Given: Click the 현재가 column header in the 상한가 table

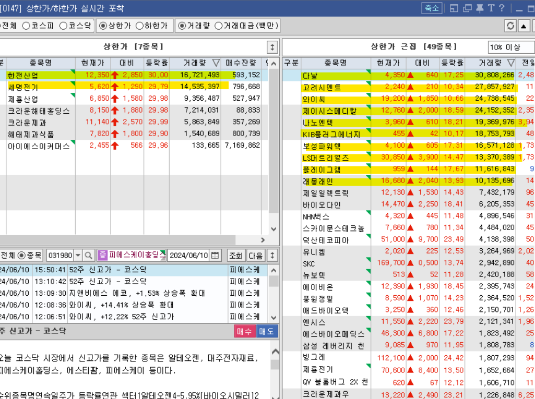Looking at the screenshot, I should point(93,63).
